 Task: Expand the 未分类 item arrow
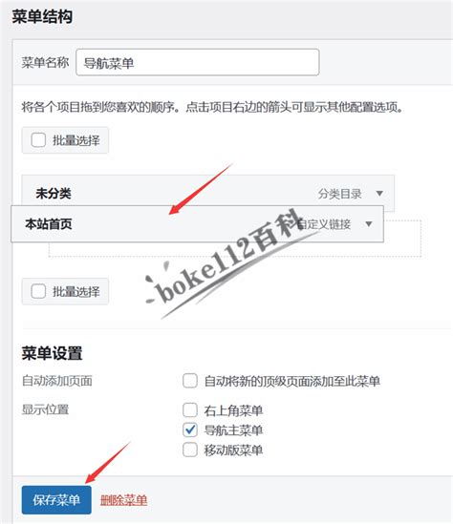(379, 193)
